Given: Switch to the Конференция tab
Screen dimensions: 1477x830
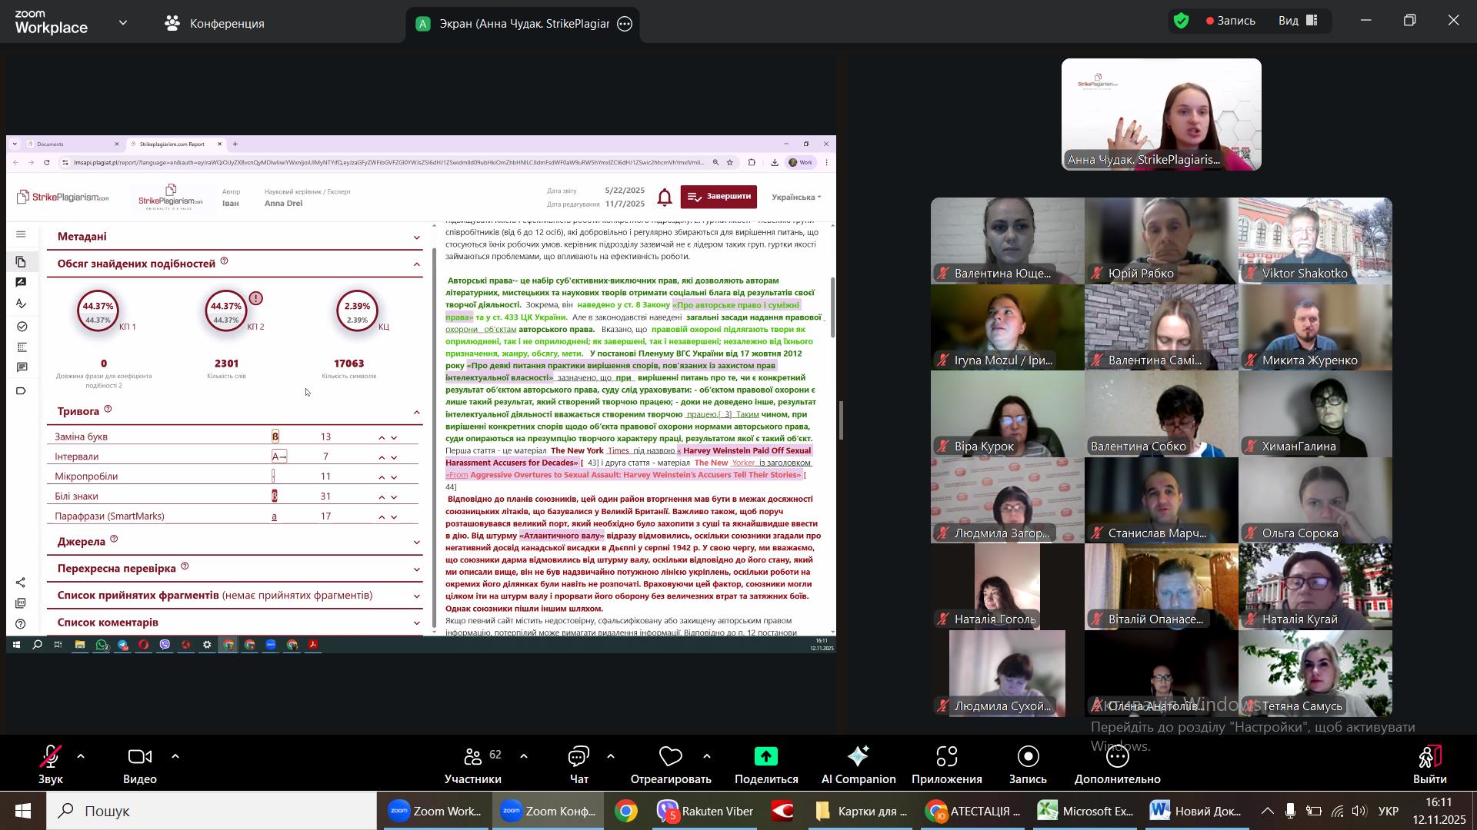Looking at the screenshot, I should [x=215, y=24].
